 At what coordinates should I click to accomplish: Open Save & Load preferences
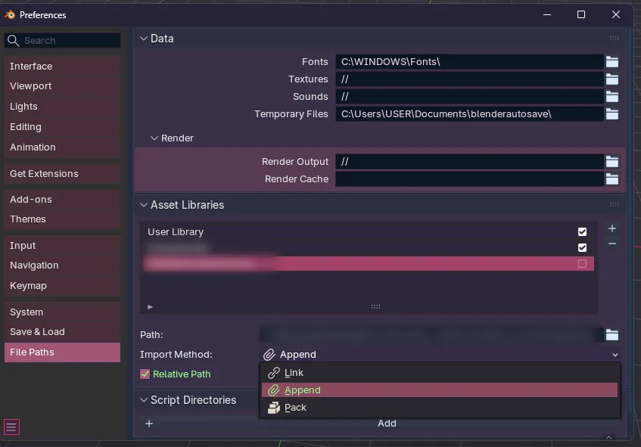[x=62, y=332]
